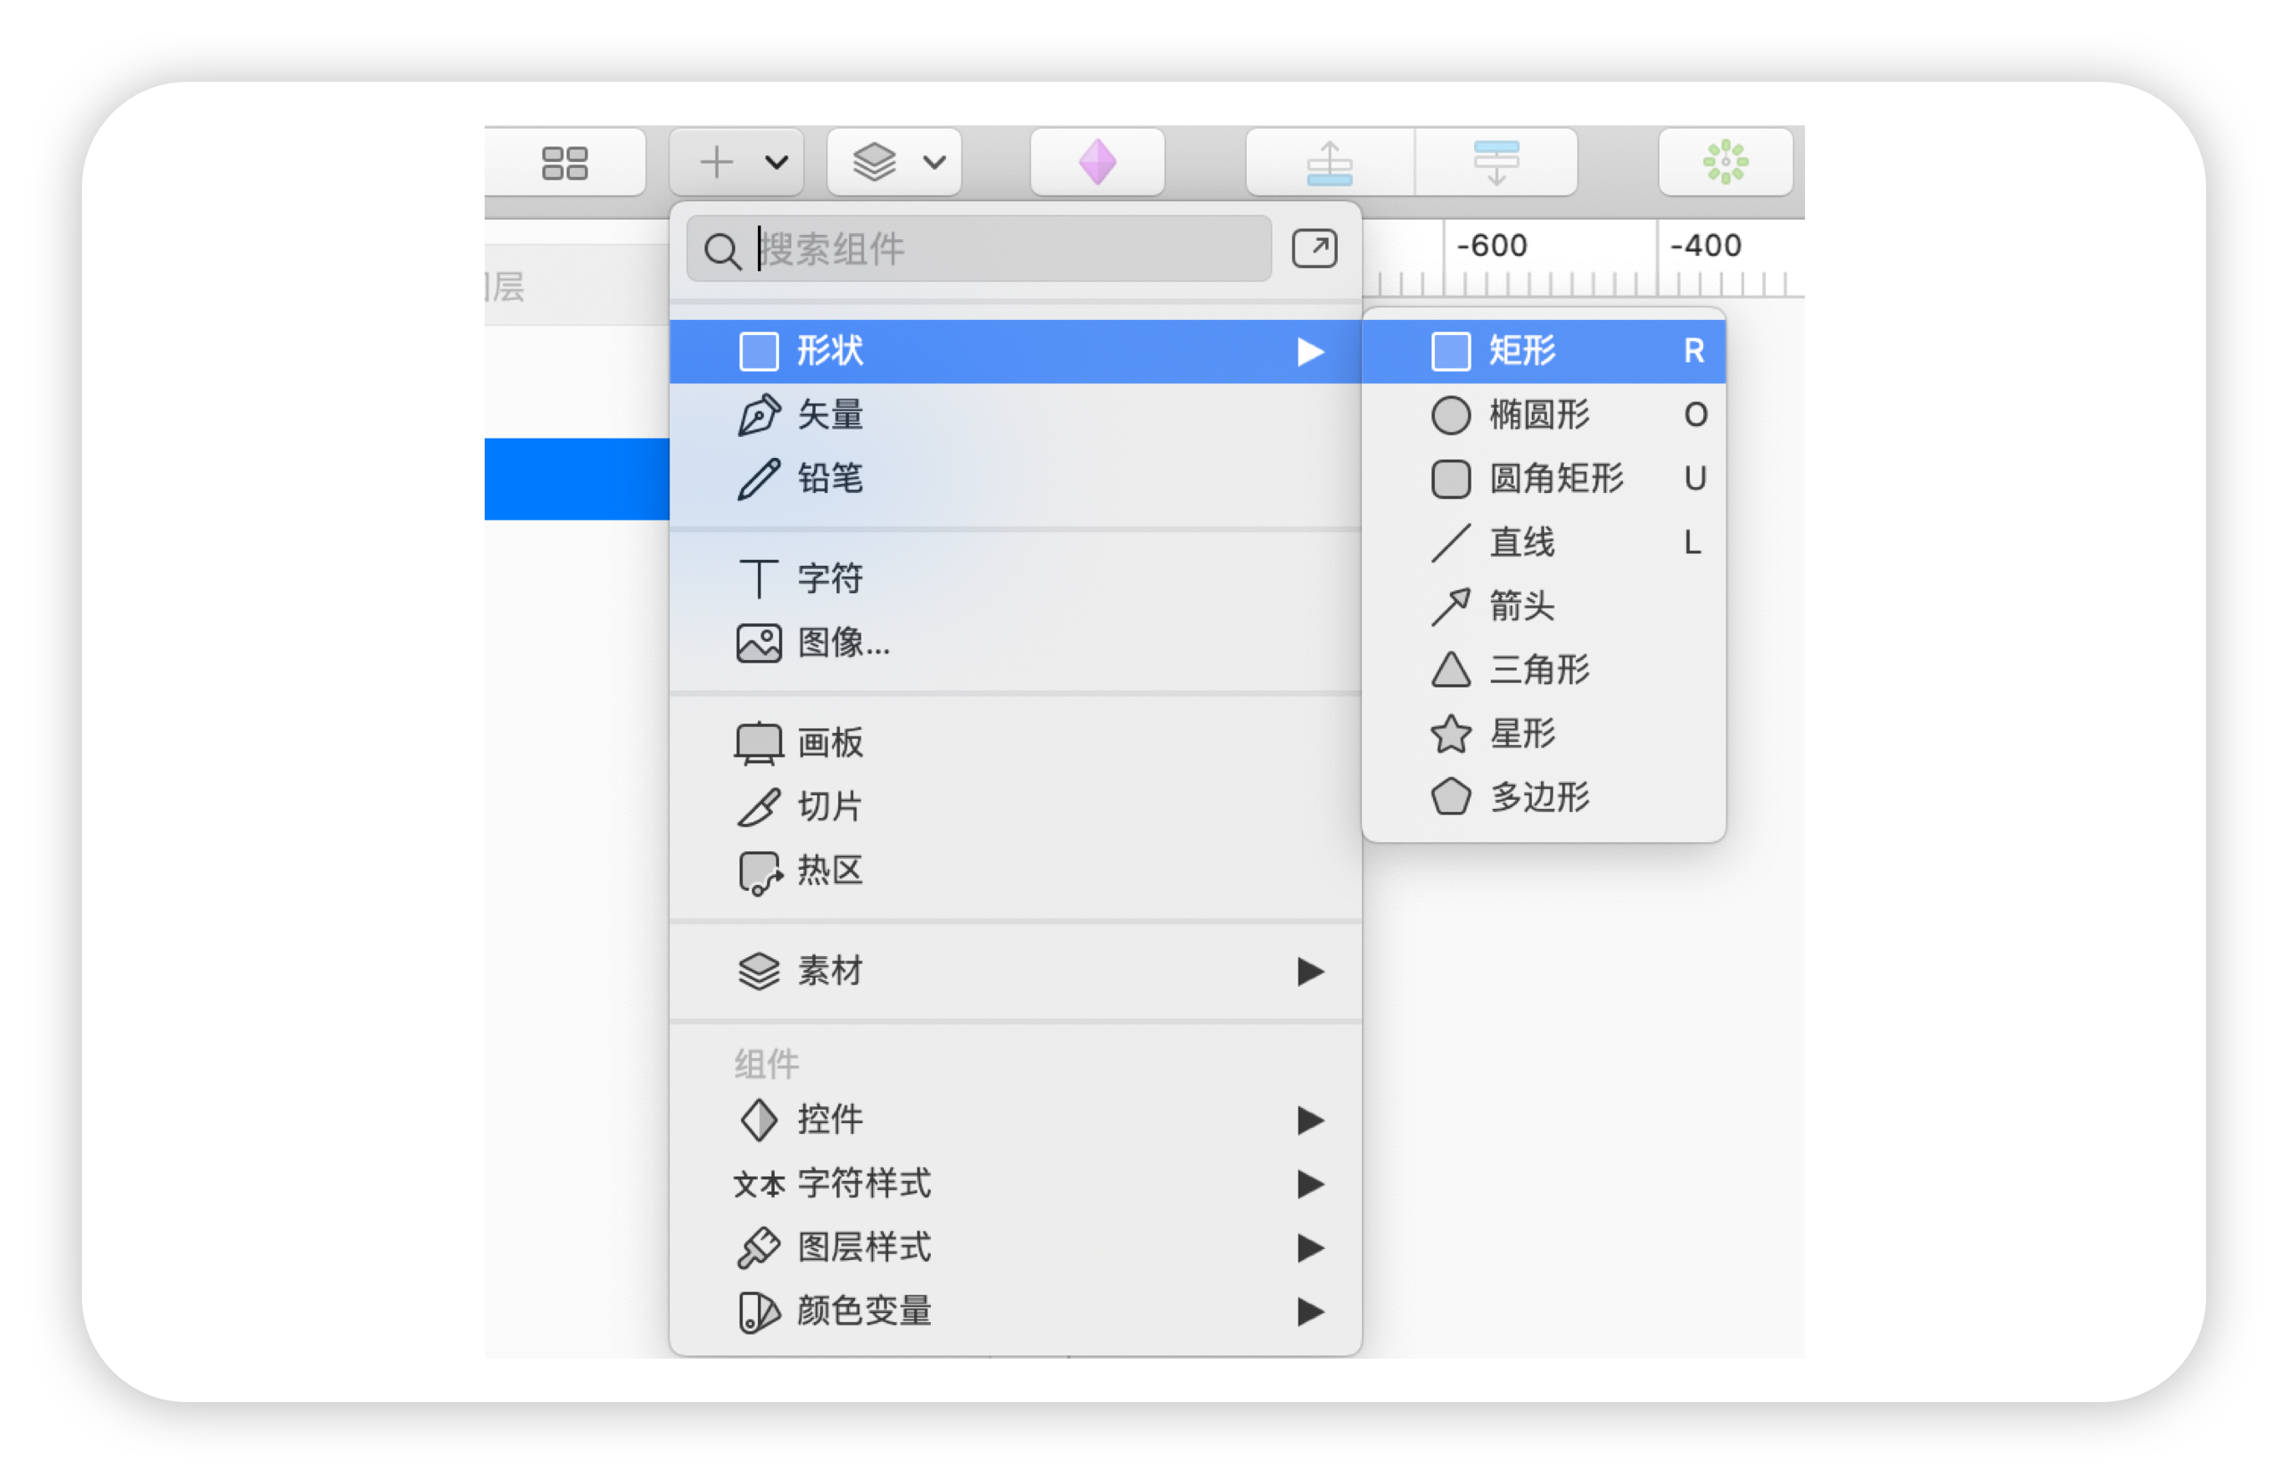Click the forward arrange toolbar icon
The image size is (2288, 1484).
(1330, 162)
